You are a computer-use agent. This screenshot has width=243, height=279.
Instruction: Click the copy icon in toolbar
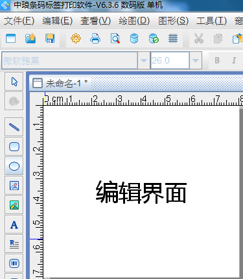218,39
